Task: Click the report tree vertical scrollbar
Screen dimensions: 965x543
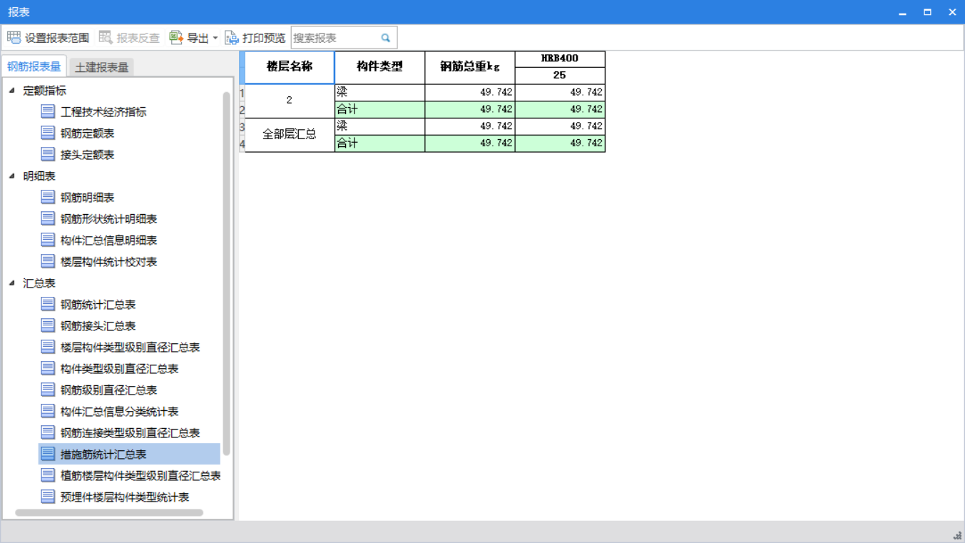Action: pos(227,273)
